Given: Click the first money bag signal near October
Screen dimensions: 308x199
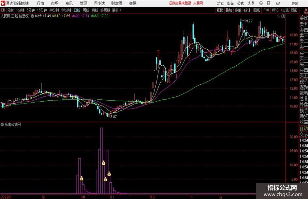Looking at the screenshot, I should point(81,178).
